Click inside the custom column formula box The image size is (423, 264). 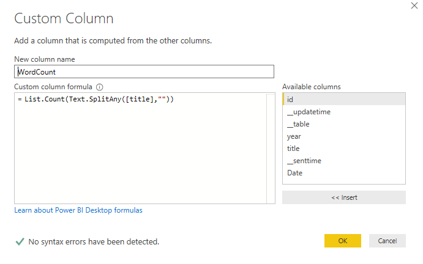[140, 148]
